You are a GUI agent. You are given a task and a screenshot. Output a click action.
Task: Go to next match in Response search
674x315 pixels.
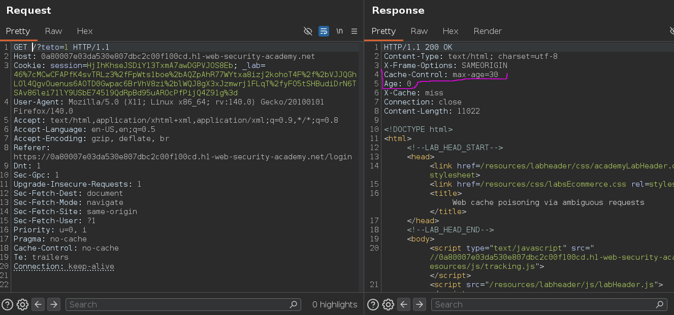click(420, 304)
